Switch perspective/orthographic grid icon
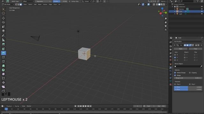 (x=166, y=30)
